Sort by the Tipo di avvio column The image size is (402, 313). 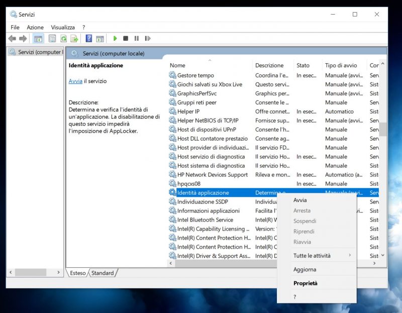pos(341,65)
